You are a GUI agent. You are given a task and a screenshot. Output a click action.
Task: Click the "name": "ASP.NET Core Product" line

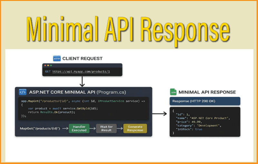[x=203, y=118]
